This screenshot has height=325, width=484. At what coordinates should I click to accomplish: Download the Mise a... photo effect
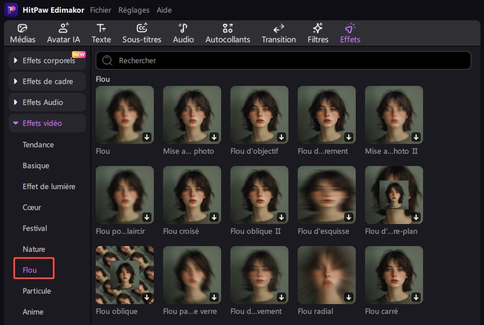click(214, 137)
